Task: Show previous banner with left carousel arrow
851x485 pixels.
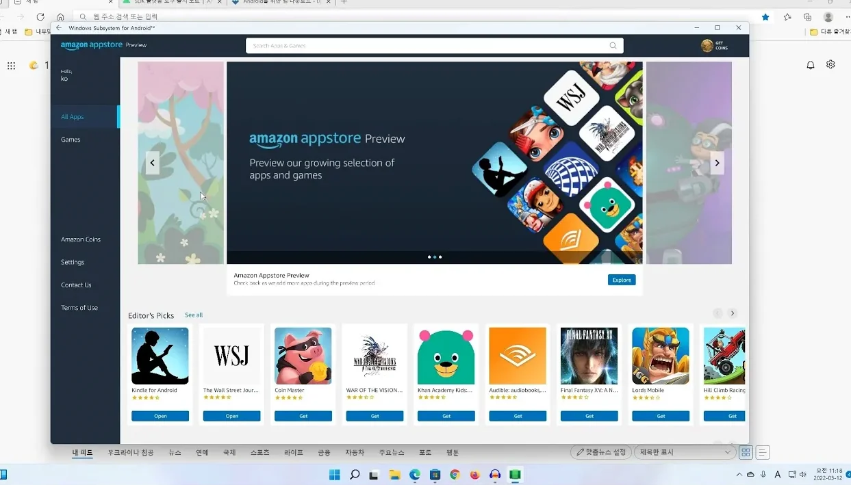Action: [152, 163]
